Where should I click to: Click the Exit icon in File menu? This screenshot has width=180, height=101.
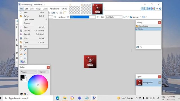(x=21, y=47)
